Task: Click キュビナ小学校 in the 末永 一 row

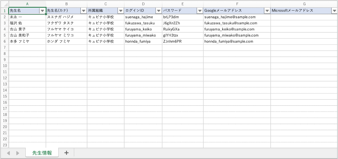Action: coord(106,17)
